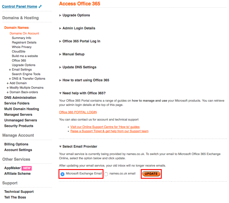Open Account Settings
The width and height of the screenshot is (229, 203).
(18, 150)
